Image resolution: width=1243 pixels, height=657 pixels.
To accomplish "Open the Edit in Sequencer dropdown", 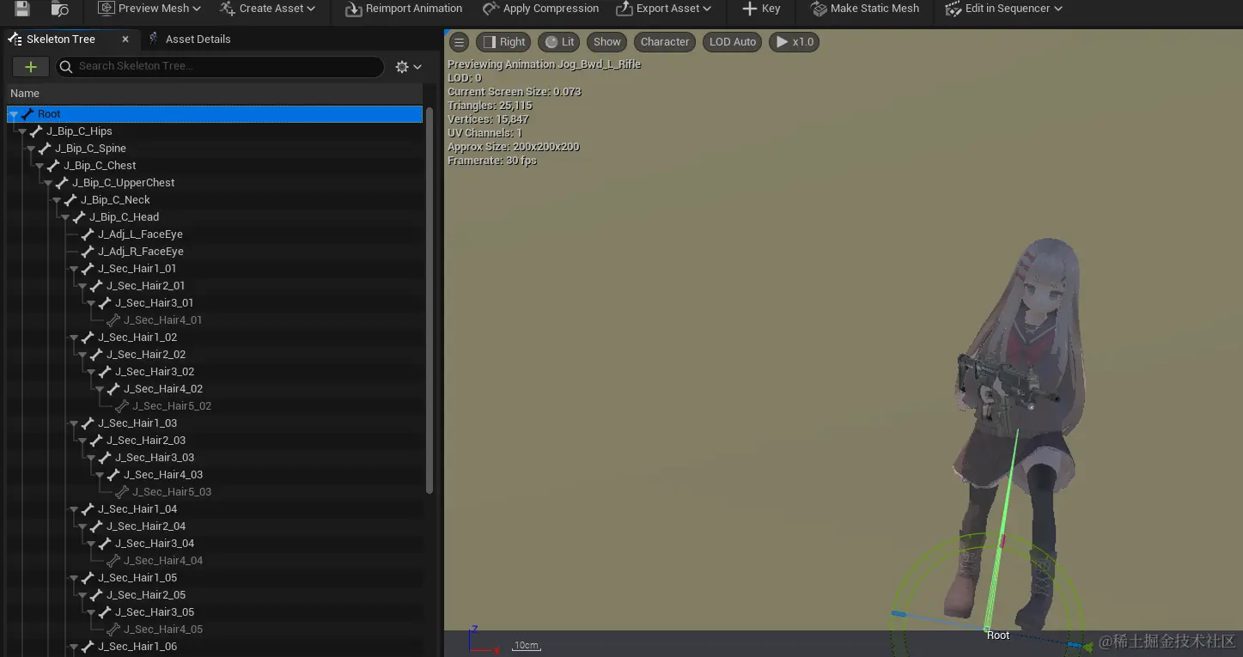I will (1003, 9).
